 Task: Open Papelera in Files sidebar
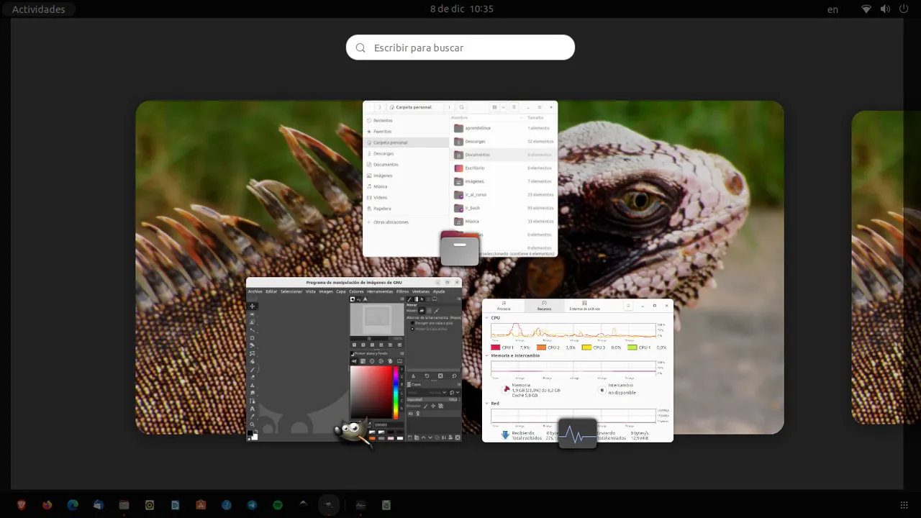click(x=407, y=209)
